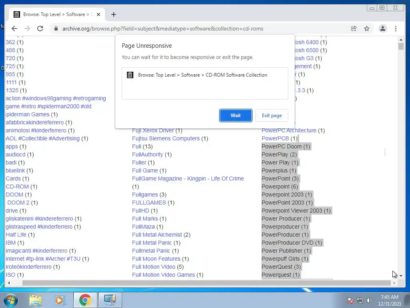Click the Chrome taskbar icon
Viewport: 410px width, 308px height.
click(85, 300)
